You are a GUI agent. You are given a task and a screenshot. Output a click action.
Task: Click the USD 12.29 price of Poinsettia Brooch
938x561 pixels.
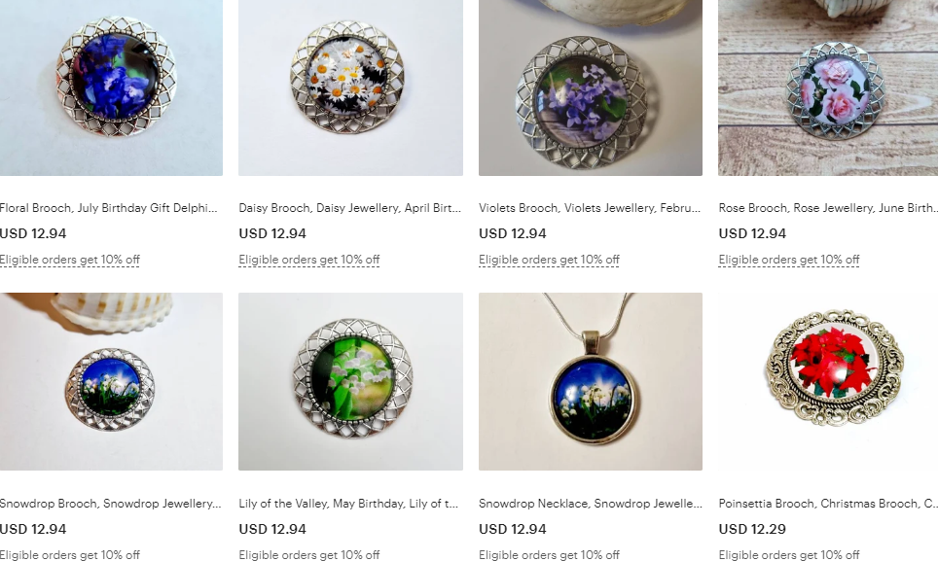coord(752,529)
